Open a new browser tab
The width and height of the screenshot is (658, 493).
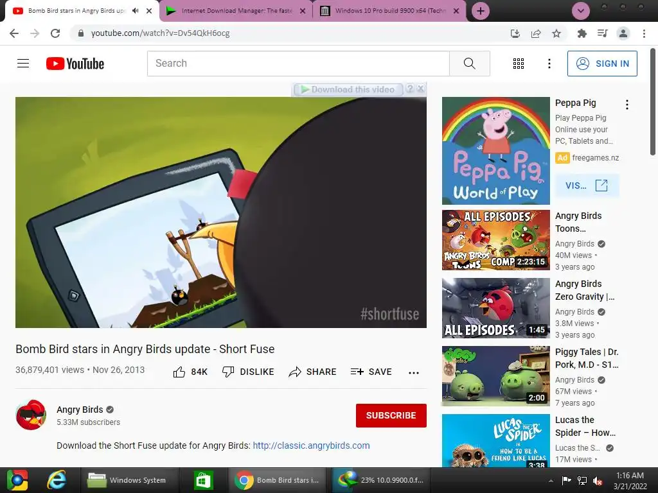[x=481, y=11]
